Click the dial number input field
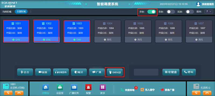Screen dimensions: 215x96 click(146, 72)
